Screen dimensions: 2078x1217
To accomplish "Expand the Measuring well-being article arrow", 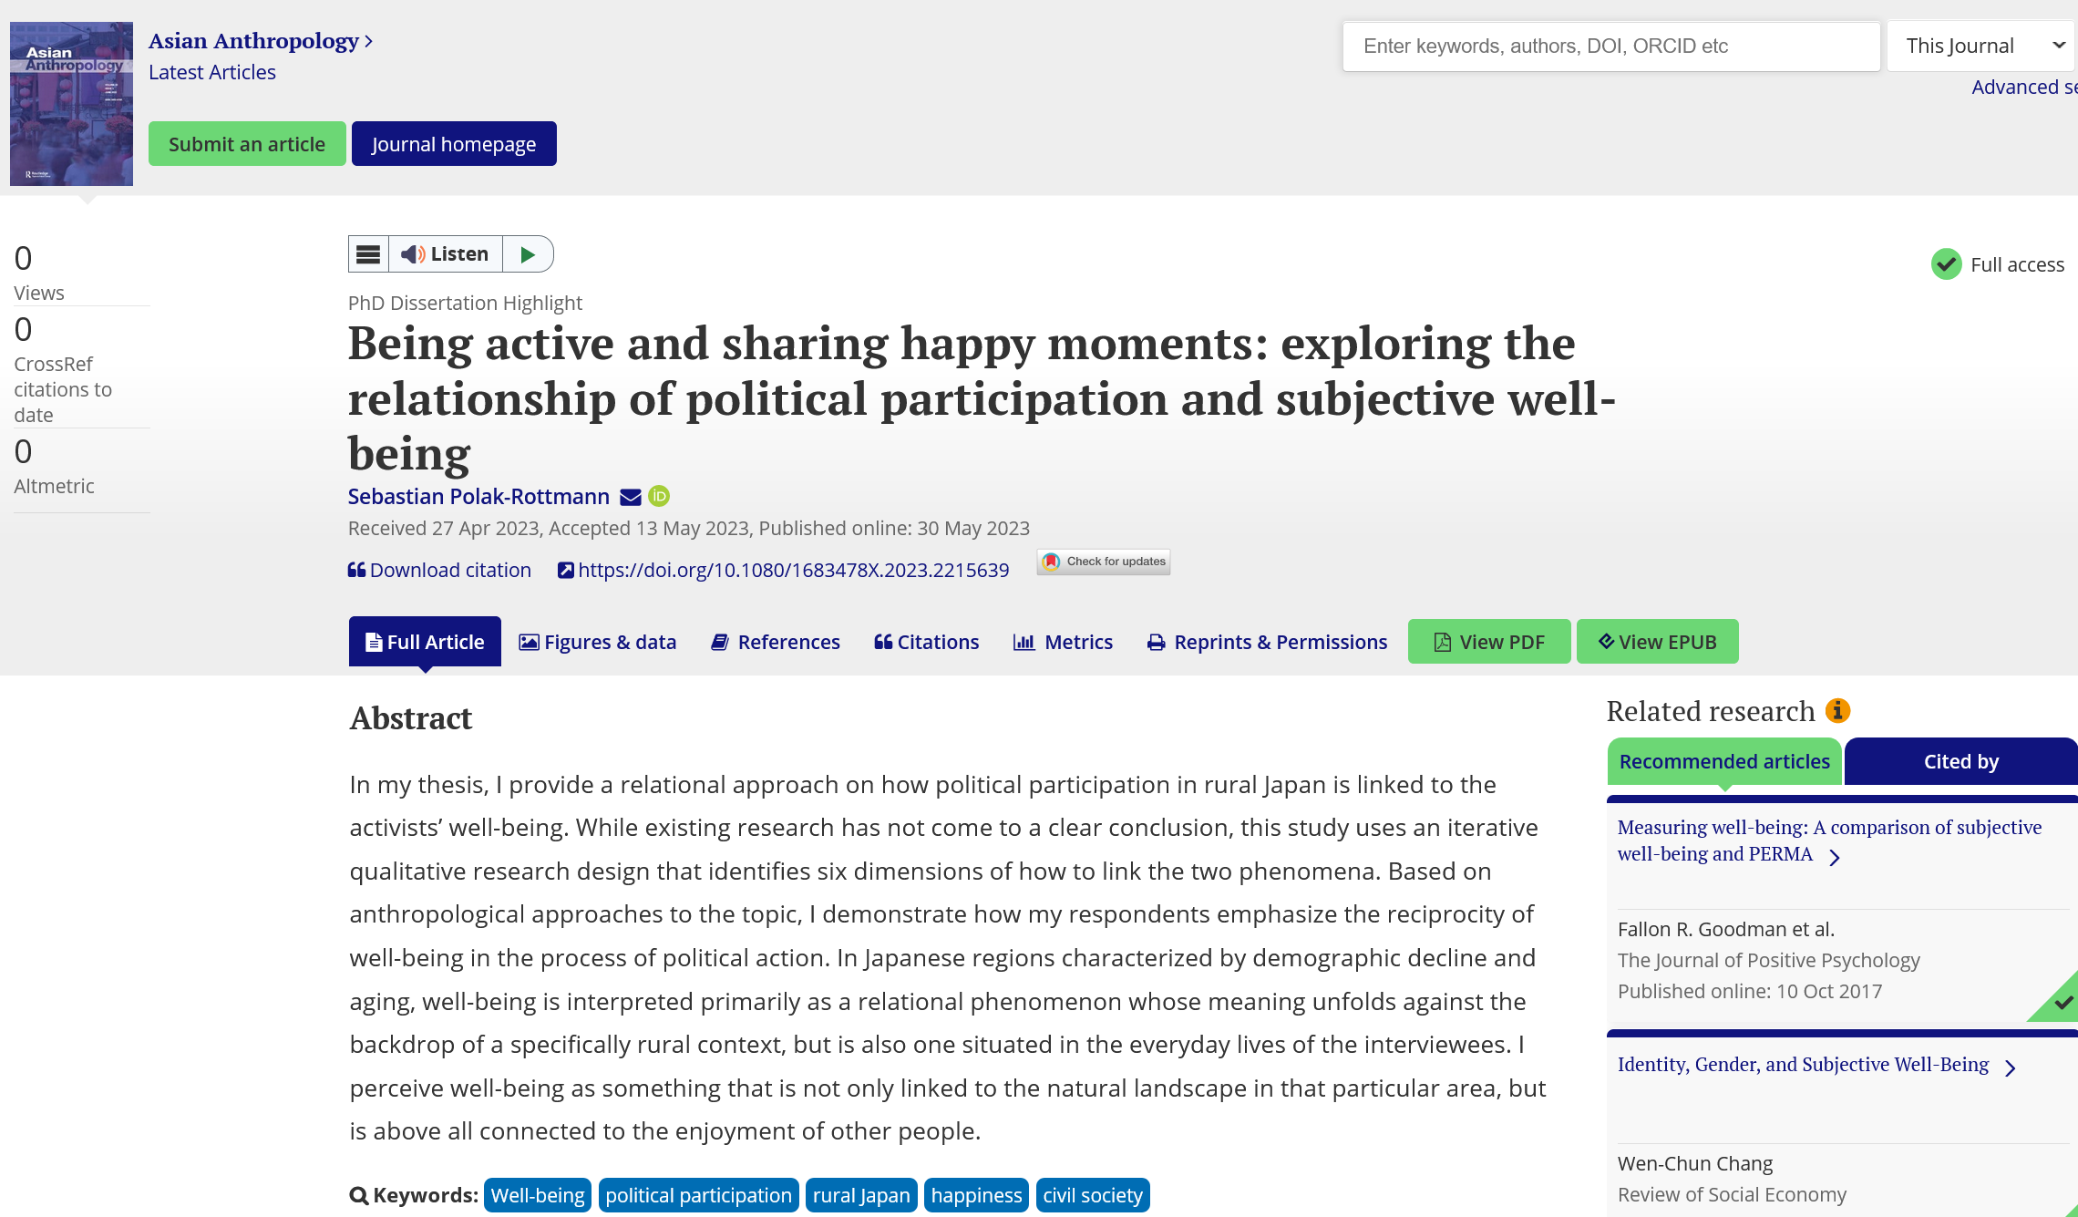I will coord(1835,857).
